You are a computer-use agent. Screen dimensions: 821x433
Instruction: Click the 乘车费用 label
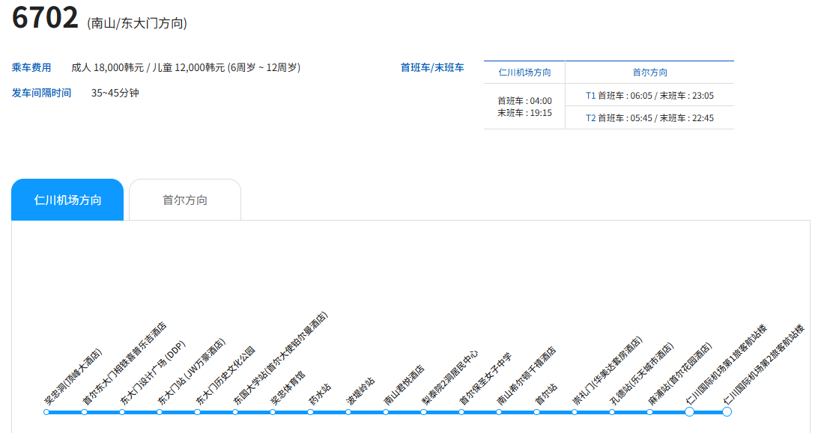tap(31, 67)
